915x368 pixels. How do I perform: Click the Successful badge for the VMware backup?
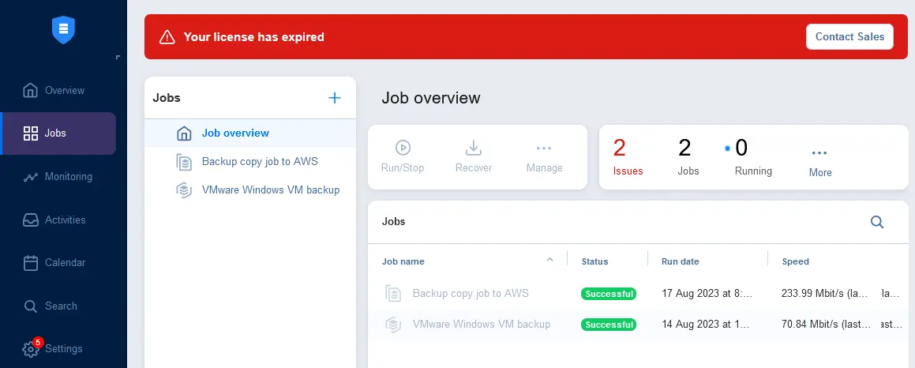point(609,325)
